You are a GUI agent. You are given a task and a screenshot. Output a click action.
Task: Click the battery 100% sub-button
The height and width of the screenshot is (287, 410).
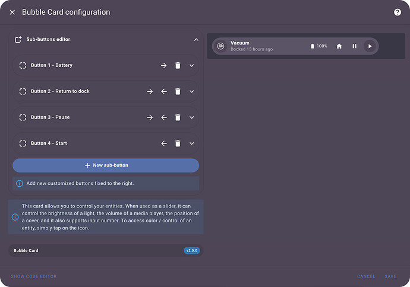click(x=319, y=46)
